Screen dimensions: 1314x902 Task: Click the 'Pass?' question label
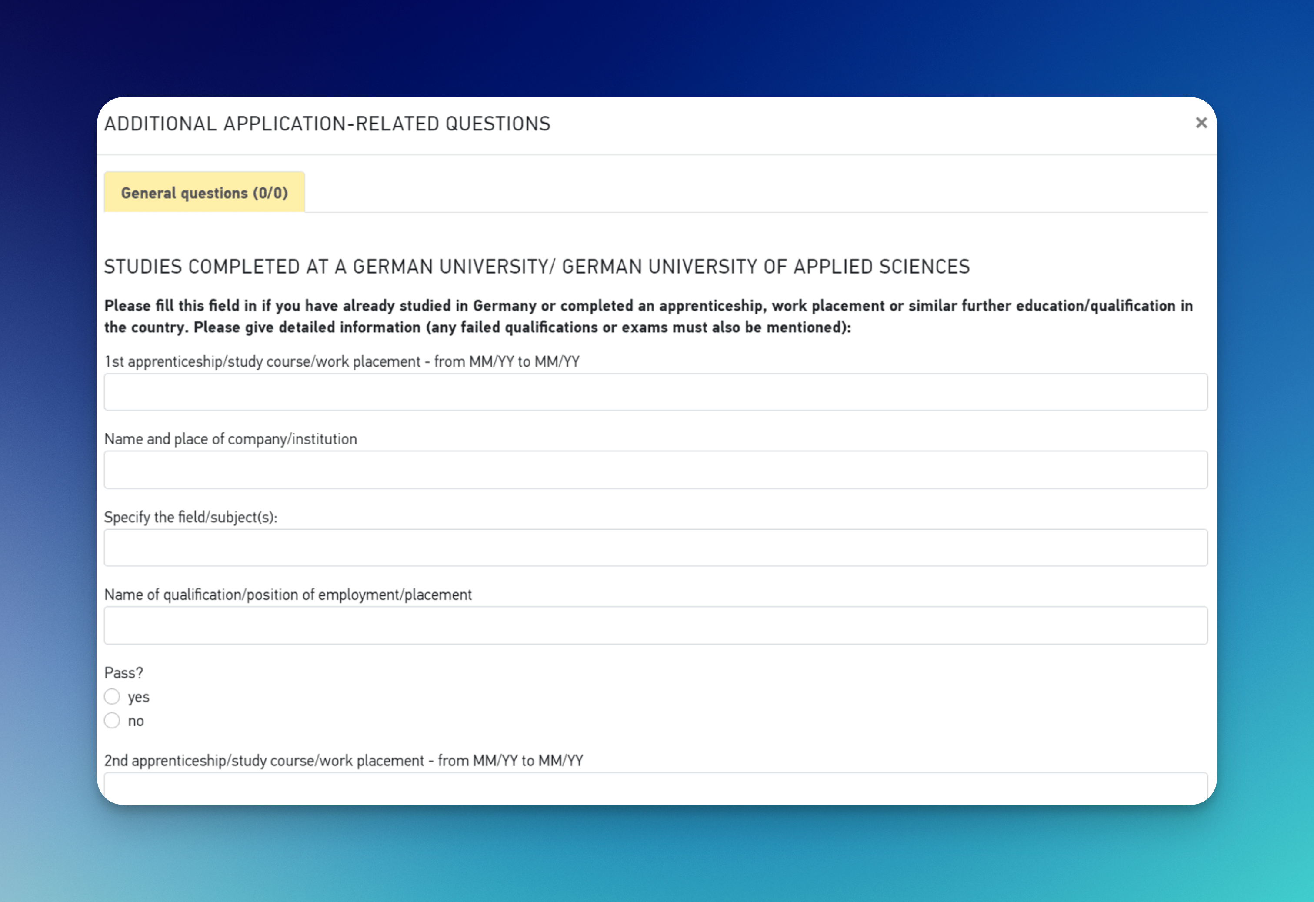click(124, 673)
